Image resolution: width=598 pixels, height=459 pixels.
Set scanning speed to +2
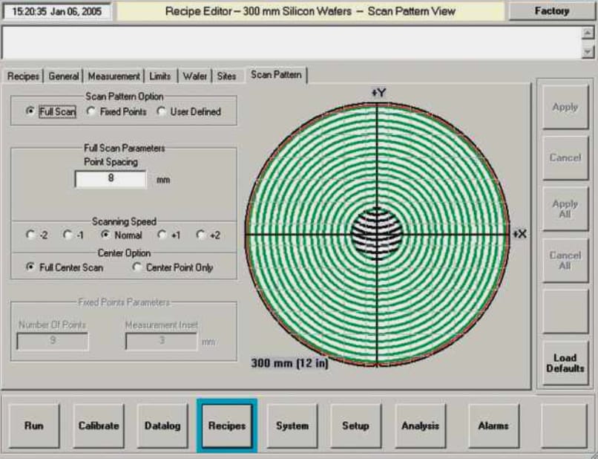pyautogui.click(x=200, y=235)
